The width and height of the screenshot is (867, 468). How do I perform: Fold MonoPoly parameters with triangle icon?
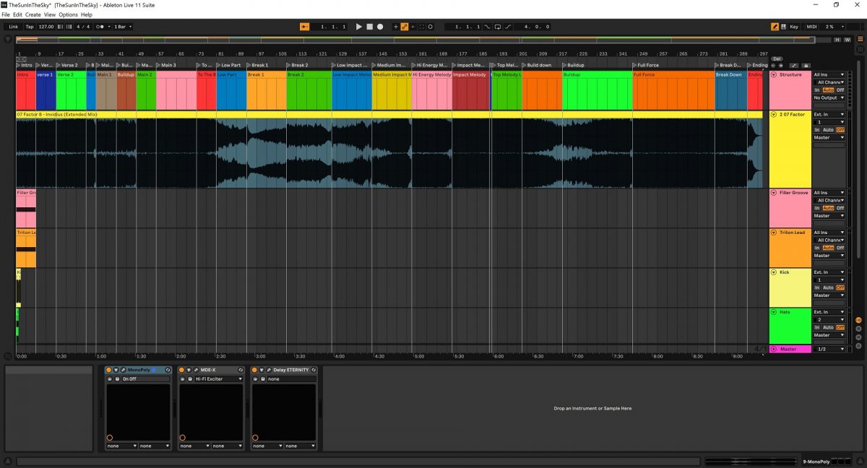(116, 370)
